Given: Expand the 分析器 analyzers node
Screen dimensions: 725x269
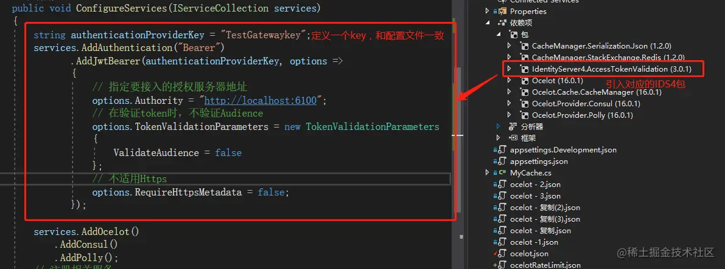Looking at the screenshot, I should tap(498, 126).
